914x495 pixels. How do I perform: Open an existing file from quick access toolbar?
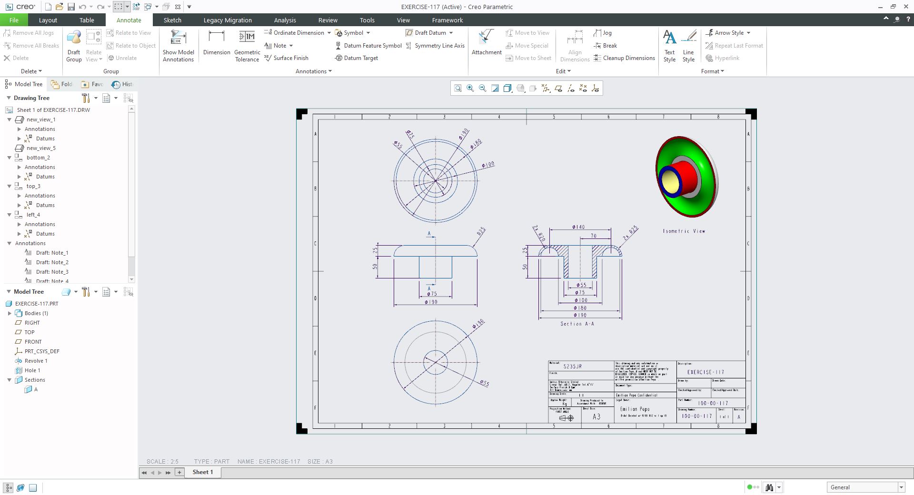coord(60,7)
